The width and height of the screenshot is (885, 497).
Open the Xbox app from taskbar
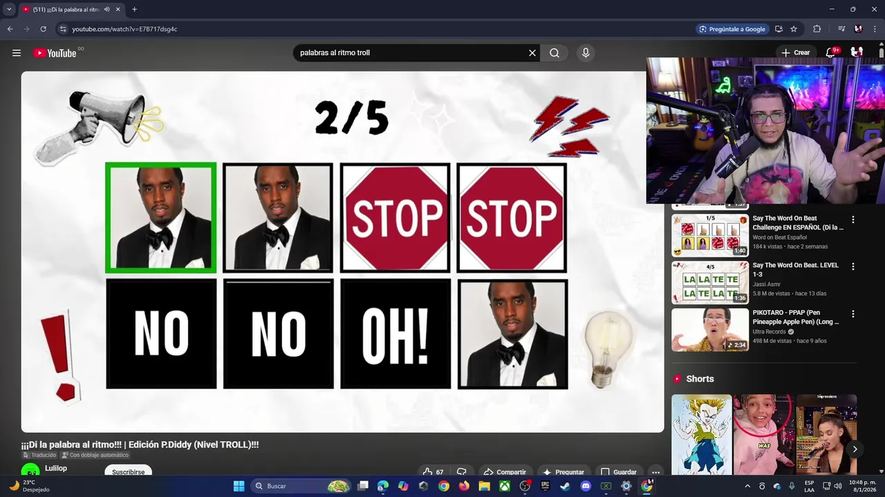[x=505, y=486]
